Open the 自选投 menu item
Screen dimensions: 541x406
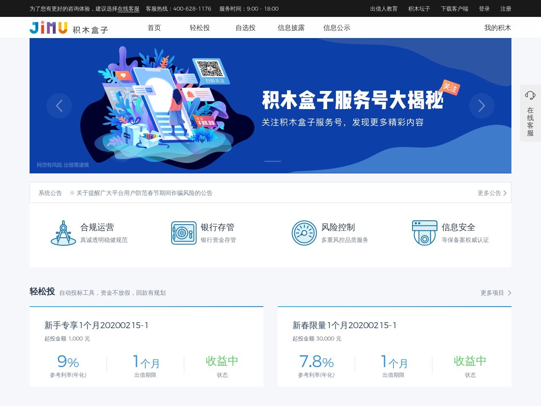coord(246,28)
